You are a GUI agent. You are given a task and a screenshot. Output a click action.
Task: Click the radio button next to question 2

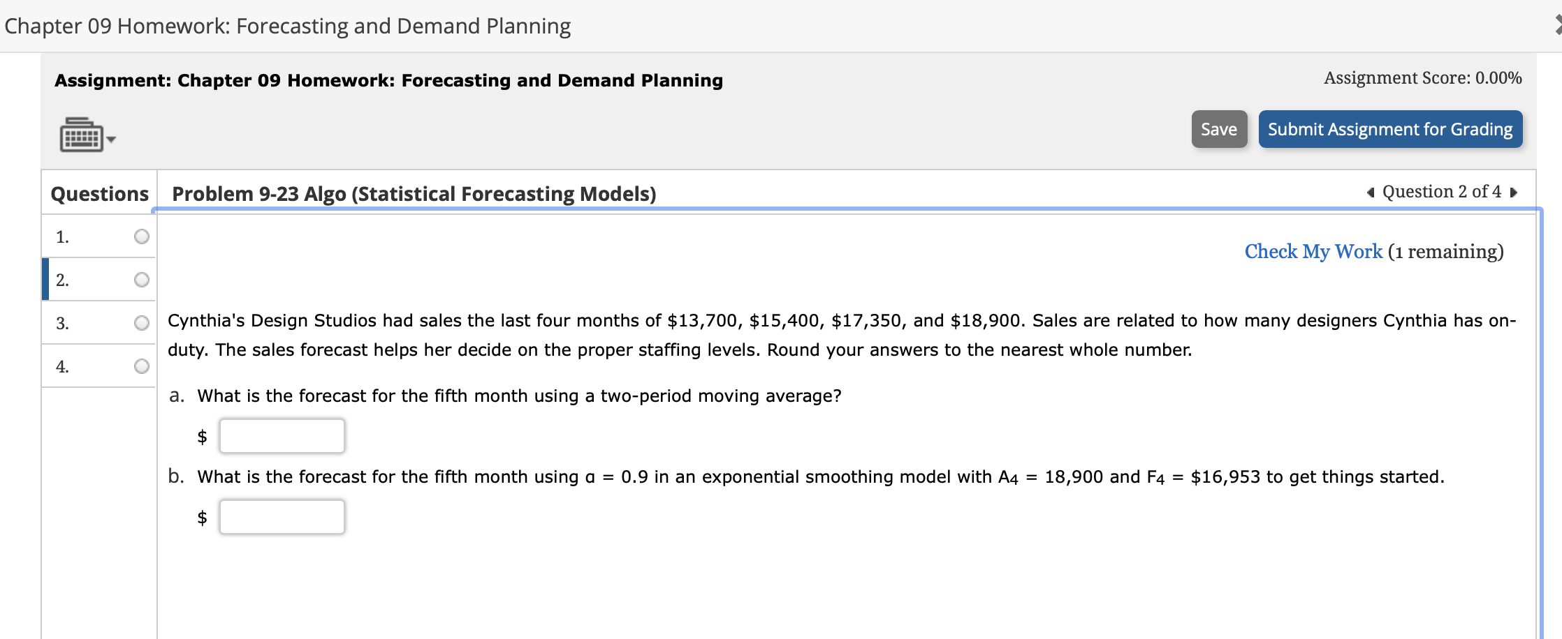141,279
